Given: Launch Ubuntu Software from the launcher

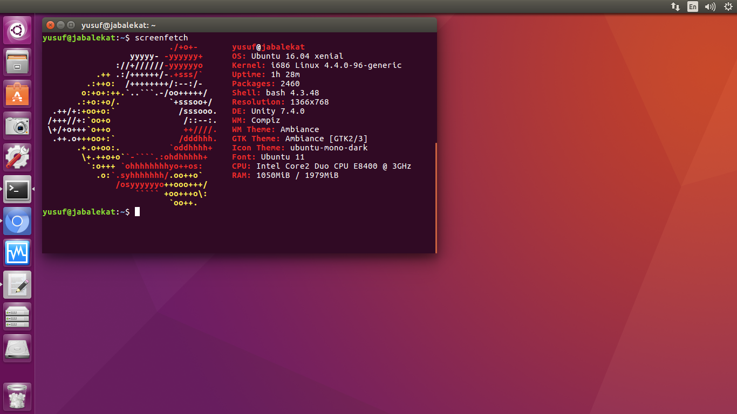Looking at the screenshot, I should click(17, 93).
